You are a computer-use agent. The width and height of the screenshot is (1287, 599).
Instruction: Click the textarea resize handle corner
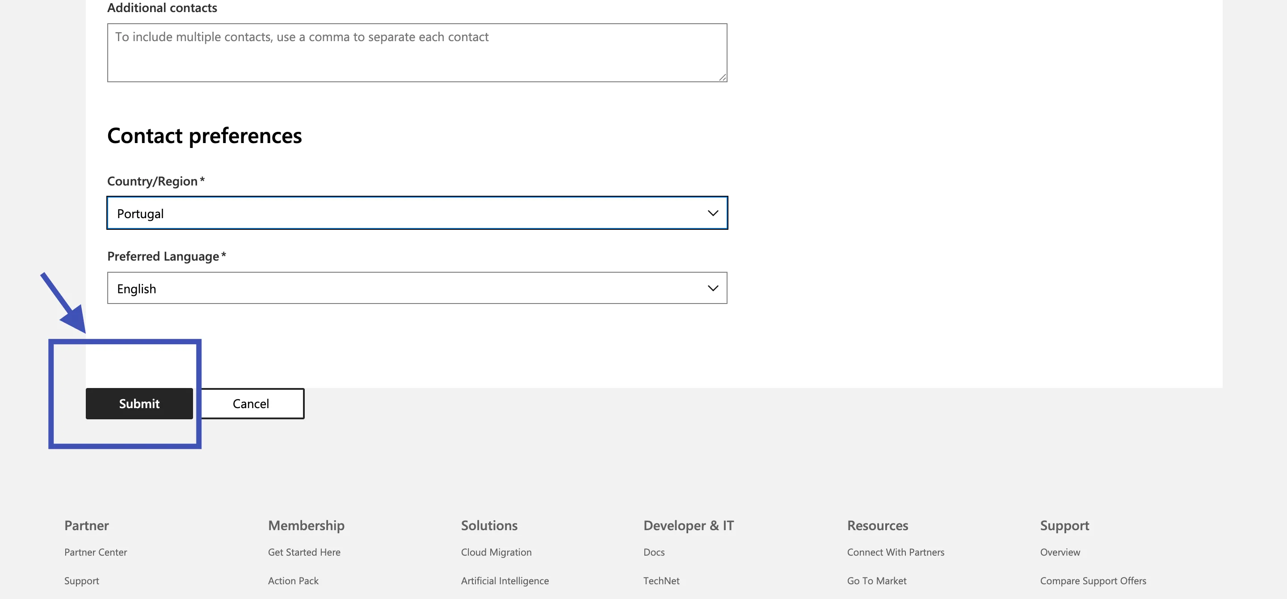[723, 77]
